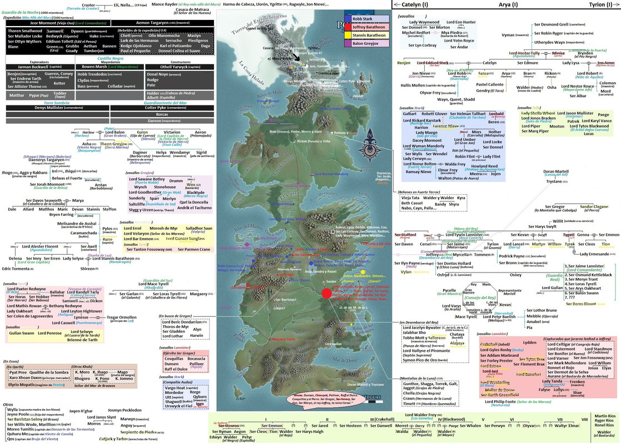Click the Guardia de la Noche title

point(21,13)
